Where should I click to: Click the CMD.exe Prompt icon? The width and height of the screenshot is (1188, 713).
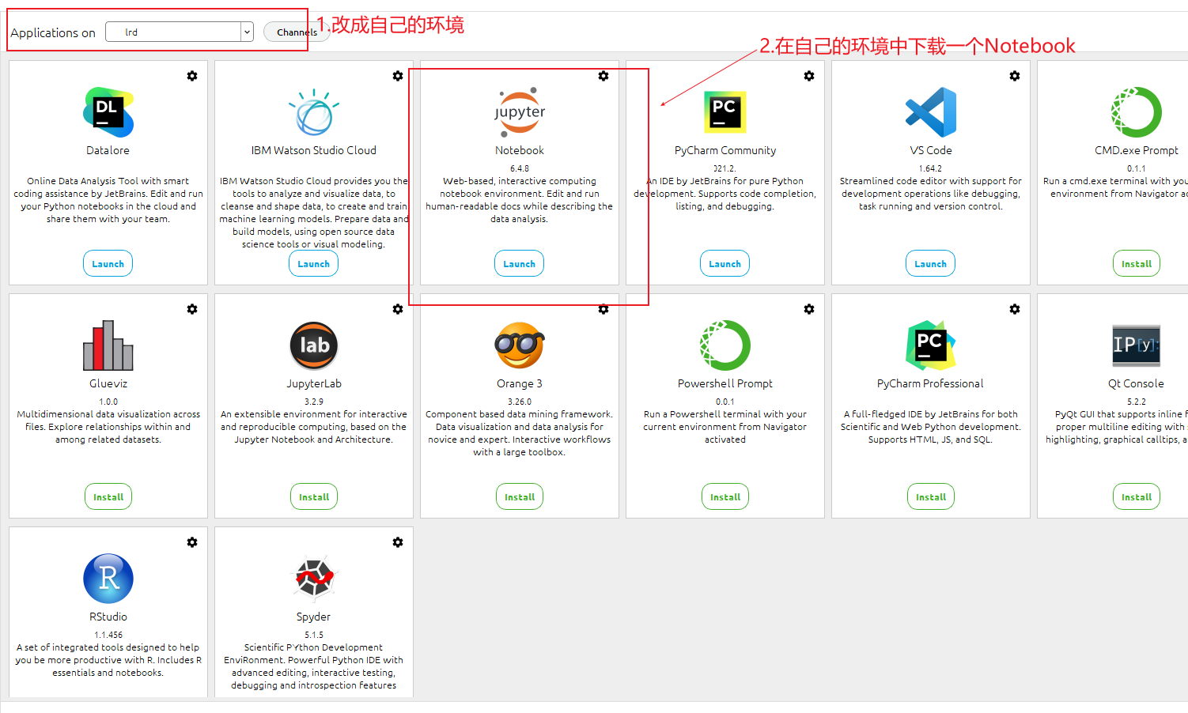(x=1137, y=112)
